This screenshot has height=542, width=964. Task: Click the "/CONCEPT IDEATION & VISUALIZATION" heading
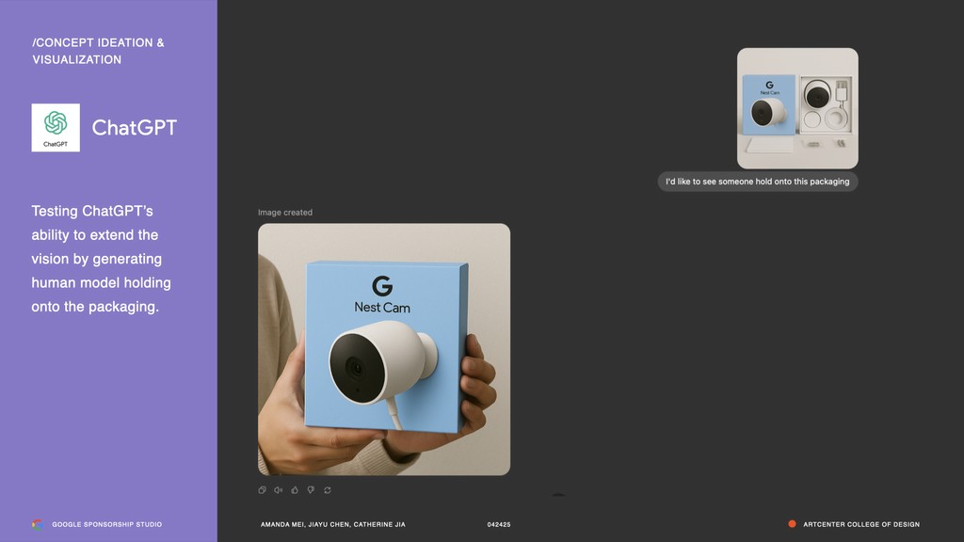[x=98, y=51]
